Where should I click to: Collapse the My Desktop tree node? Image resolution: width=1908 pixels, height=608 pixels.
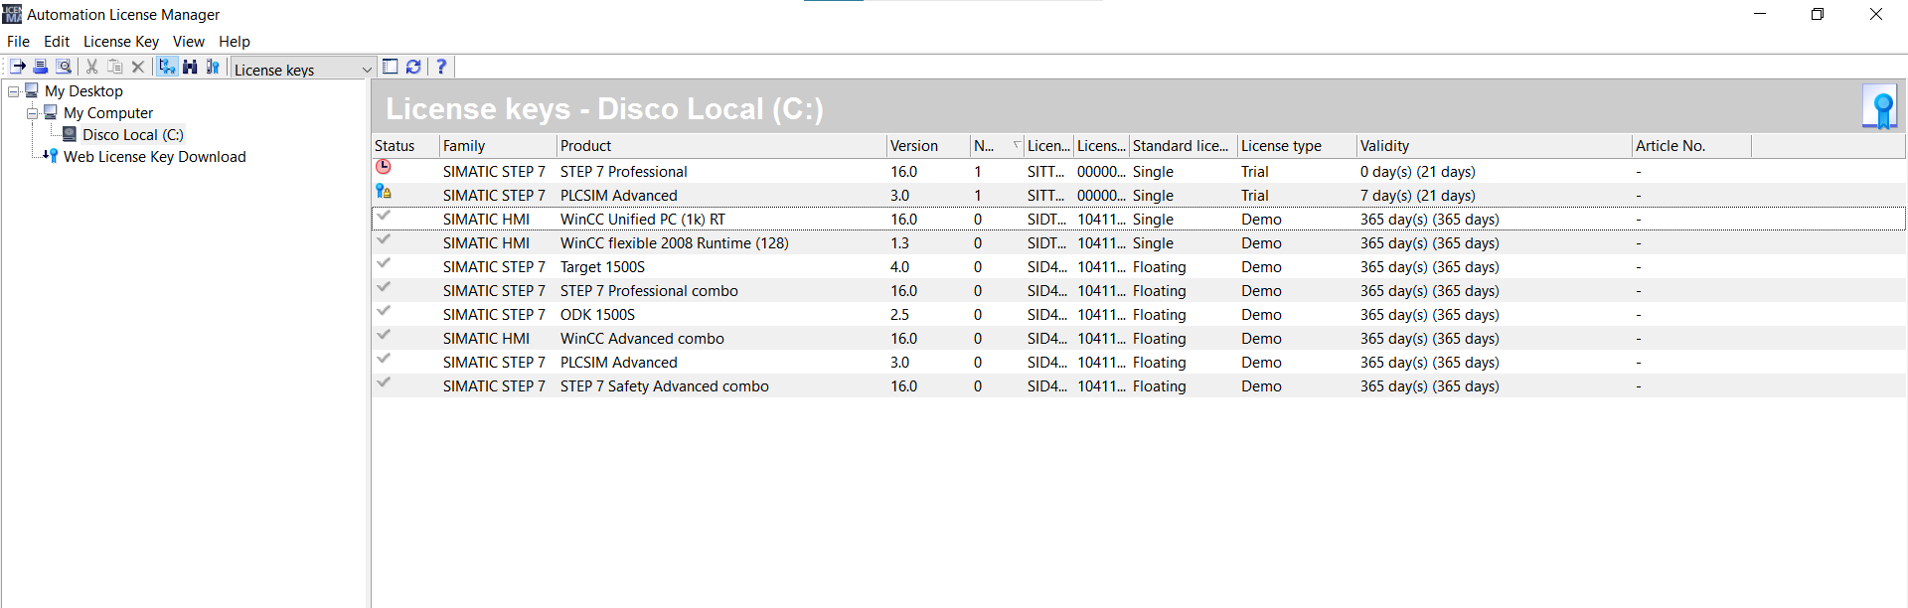click(x=14, y=91)
